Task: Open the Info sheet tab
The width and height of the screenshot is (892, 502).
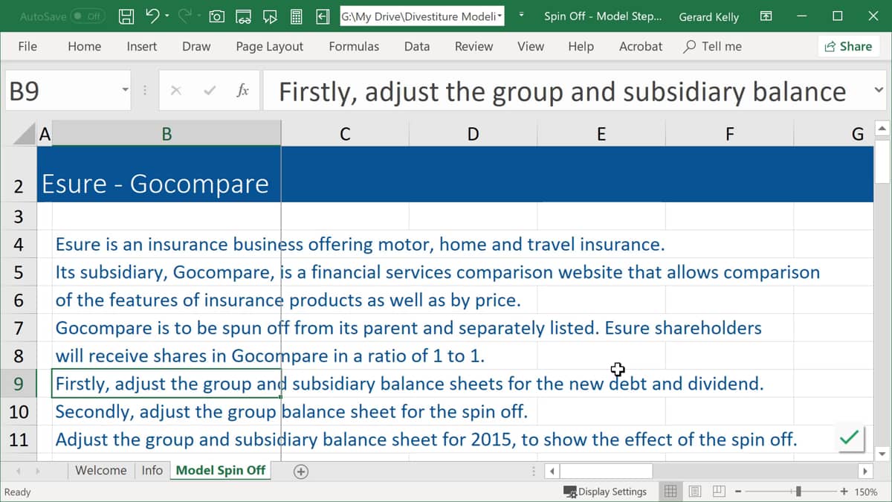Action: 152,470
